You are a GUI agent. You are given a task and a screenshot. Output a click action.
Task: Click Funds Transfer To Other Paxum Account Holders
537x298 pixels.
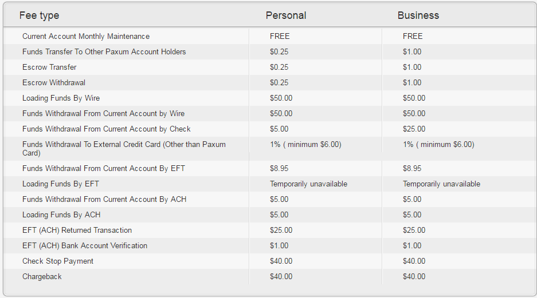pos(104,51)
